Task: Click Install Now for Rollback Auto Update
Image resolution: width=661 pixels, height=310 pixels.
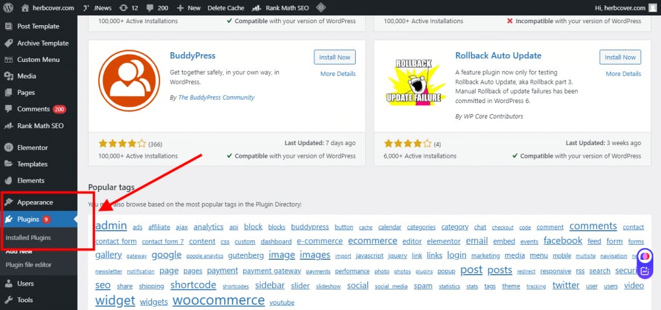Action: [x=620, y=57]
